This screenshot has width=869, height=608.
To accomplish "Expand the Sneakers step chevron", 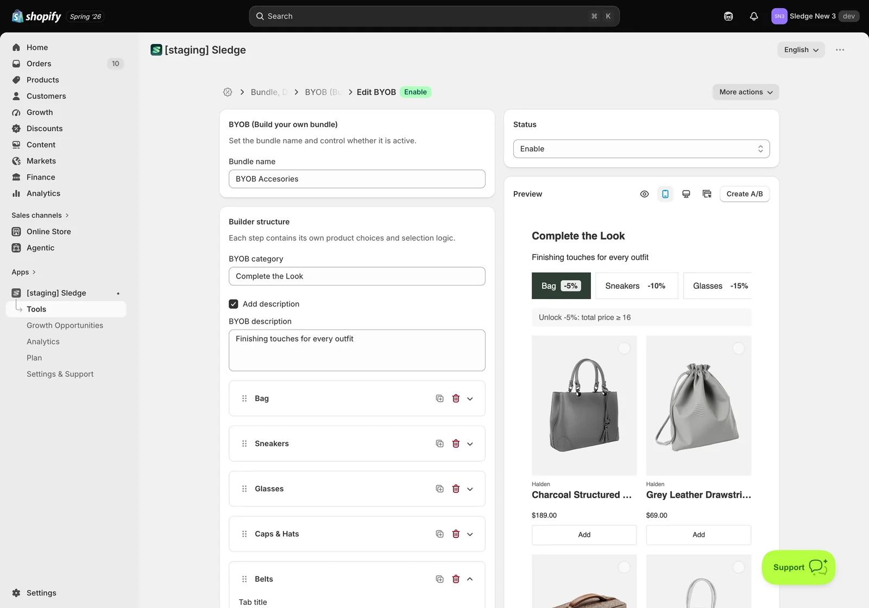I will click(x=470, y=444).
